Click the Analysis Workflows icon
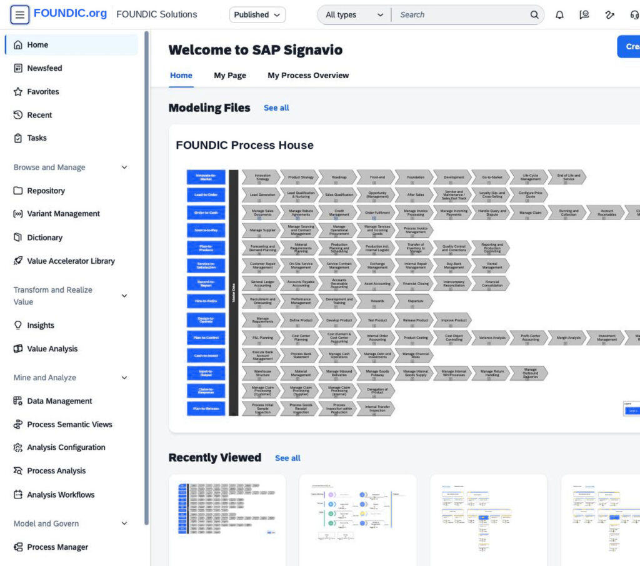Viewport: 640px width, 566px height. click(x=18, y=495)
